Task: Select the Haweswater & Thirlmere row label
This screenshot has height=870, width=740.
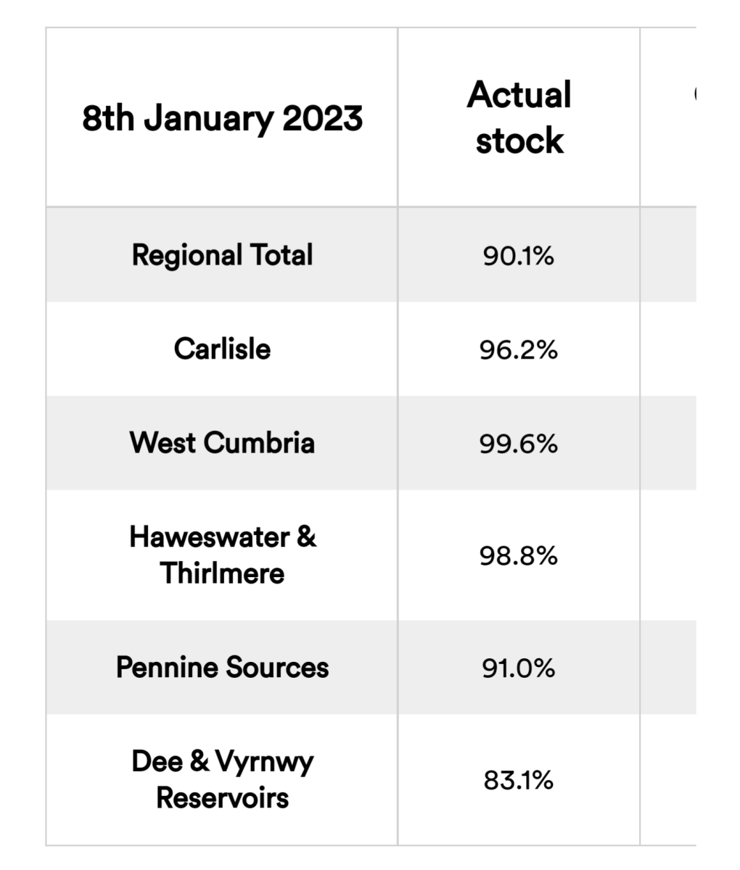Action: (x=222, y=555)
